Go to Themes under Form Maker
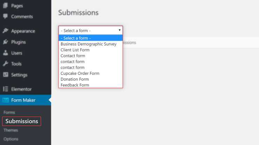This screenshot has width=259, height=145. point(11,130)
